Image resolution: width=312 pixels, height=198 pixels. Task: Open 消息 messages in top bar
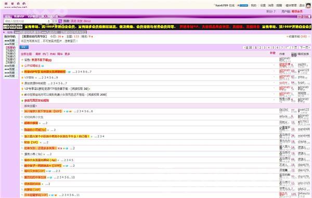pyautogui.click(x=271, y=6)
